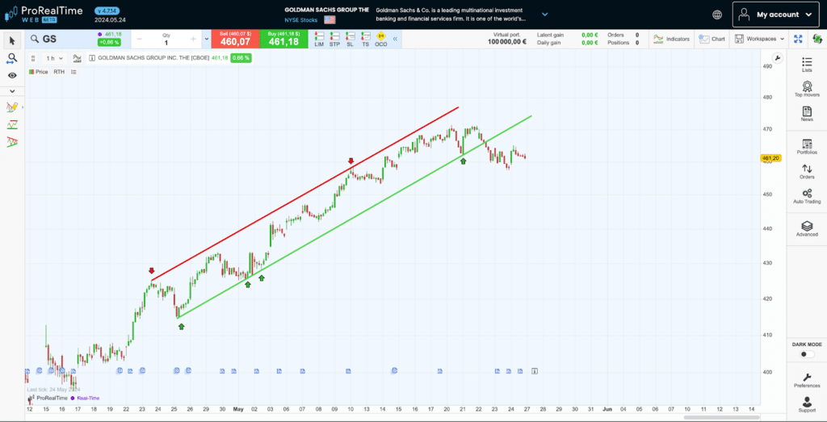Screen dimensions: 827x422
Task: Open the Top movers panel
Action: click(807, 89)
